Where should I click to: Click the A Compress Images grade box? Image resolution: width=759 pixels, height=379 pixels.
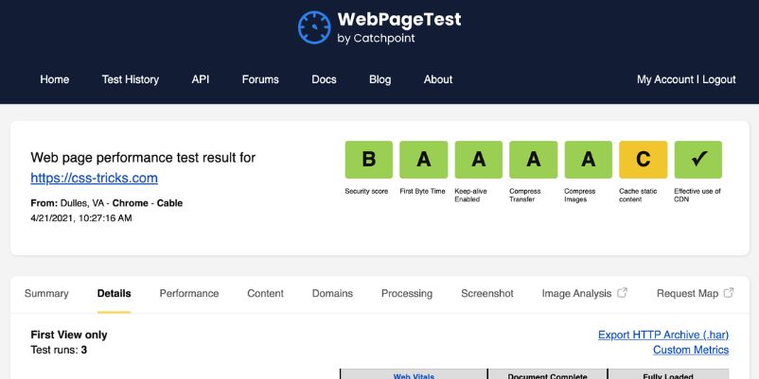pos(588,160)
